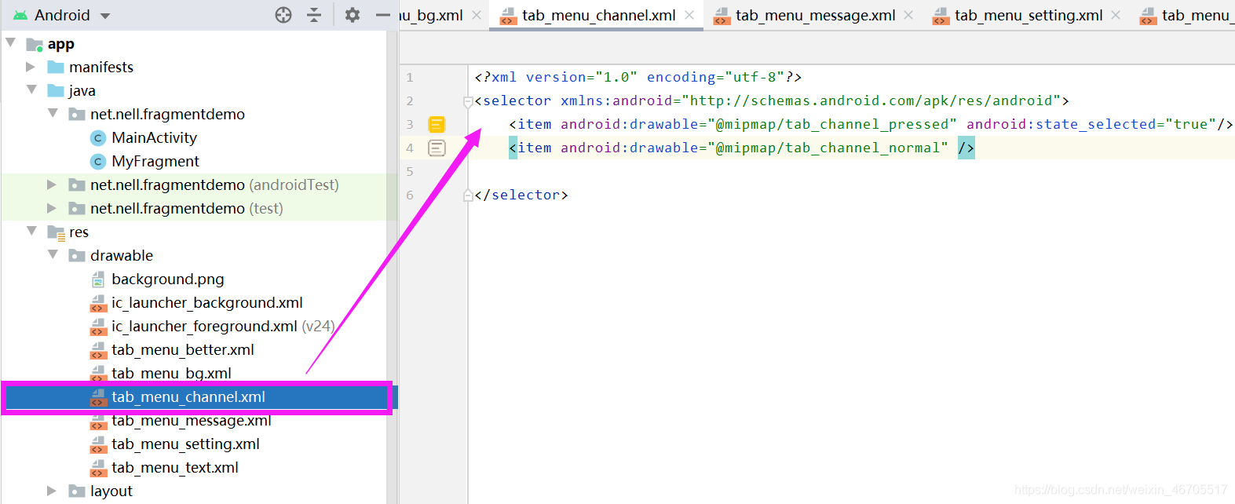Image resolution: width=1235 pixels, height=504 pixels.
Task: Open MainActivity class
Action: point(154,137)
